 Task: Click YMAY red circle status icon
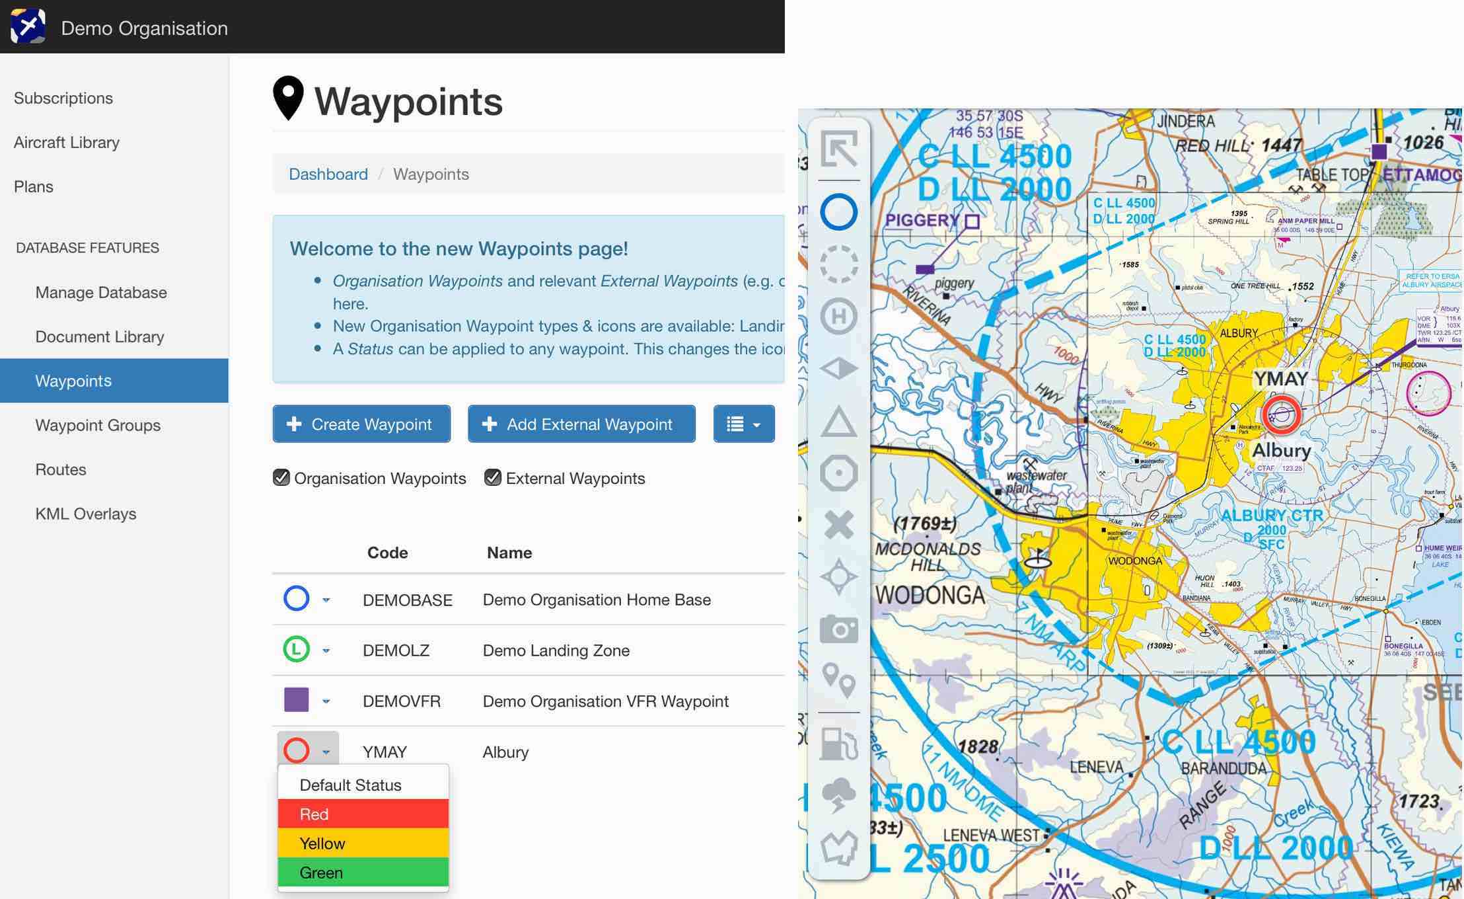(x=296, y=750)
